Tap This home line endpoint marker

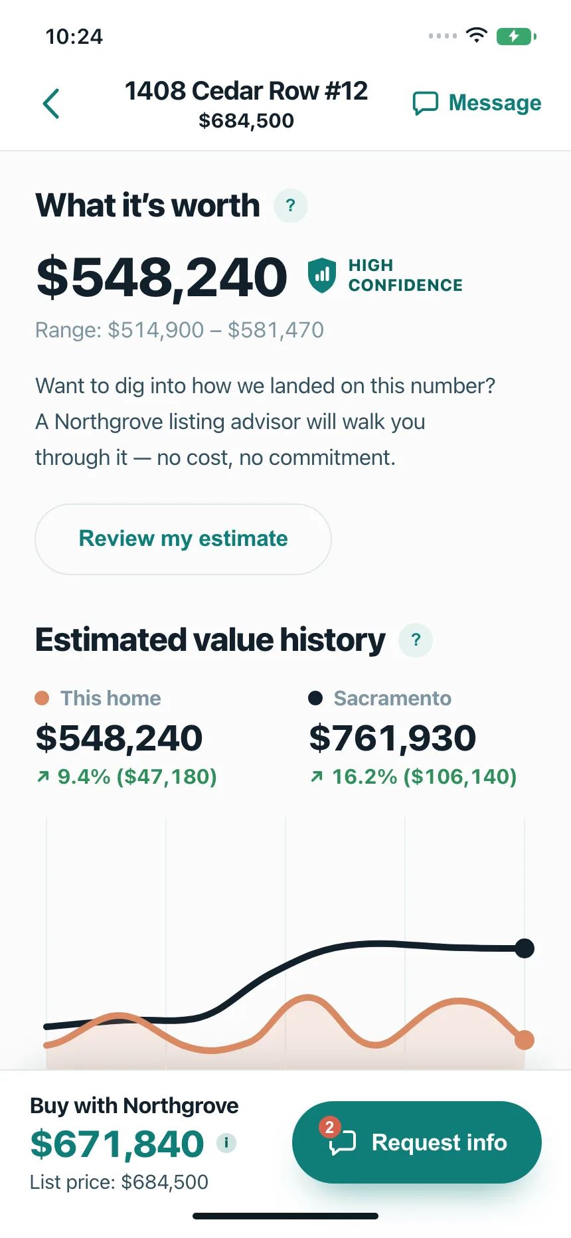point(525,1040)
